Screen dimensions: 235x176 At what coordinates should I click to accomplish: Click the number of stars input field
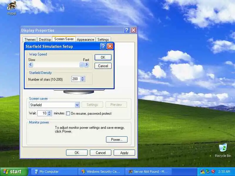[x=76, y=79]
